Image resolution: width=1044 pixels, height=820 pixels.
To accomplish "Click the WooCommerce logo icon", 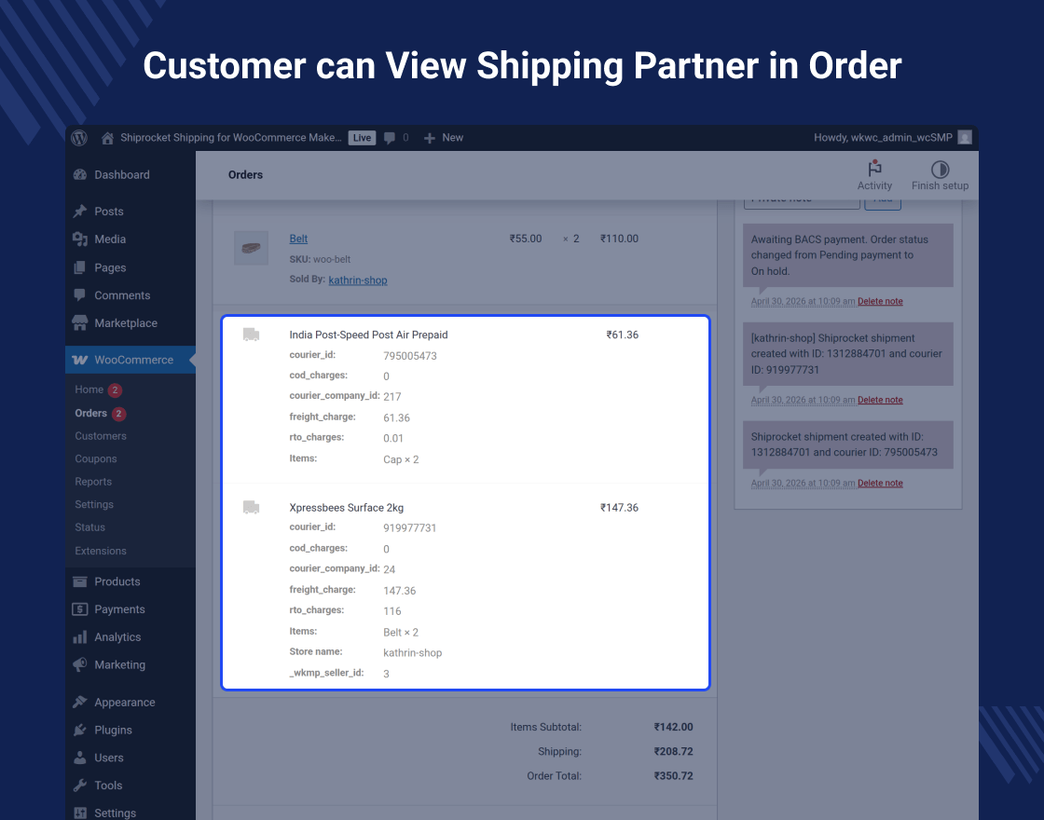I will tap(80, 360).
